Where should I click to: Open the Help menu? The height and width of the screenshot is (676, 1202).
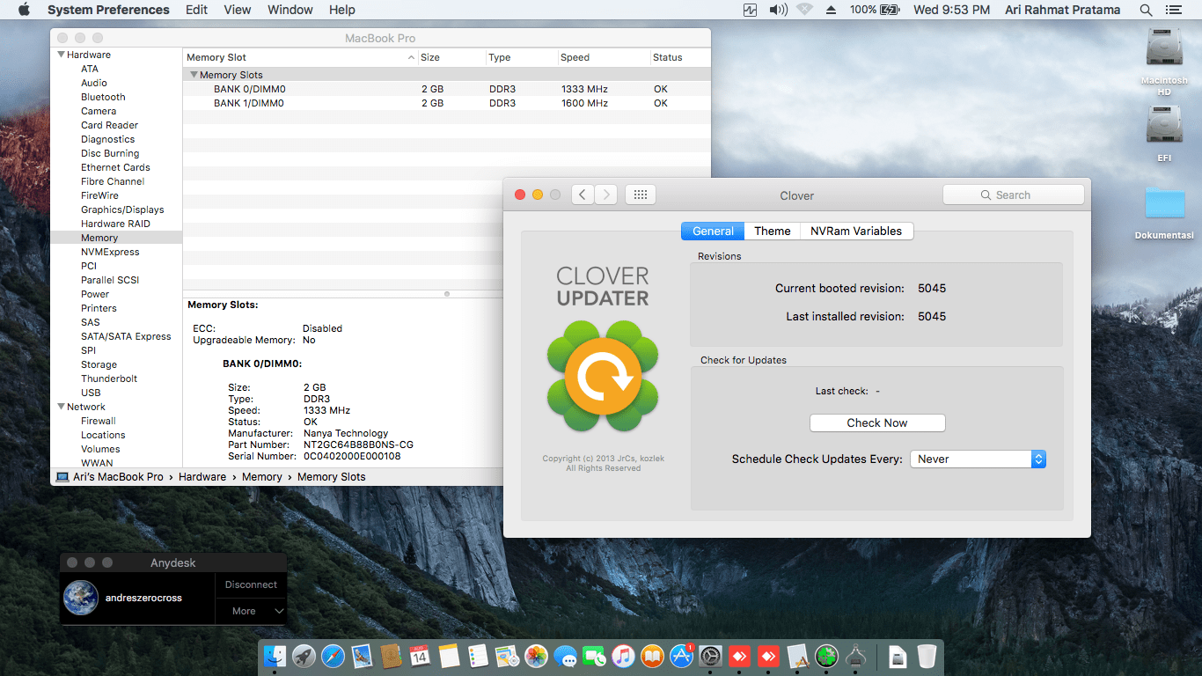(342, 10)
